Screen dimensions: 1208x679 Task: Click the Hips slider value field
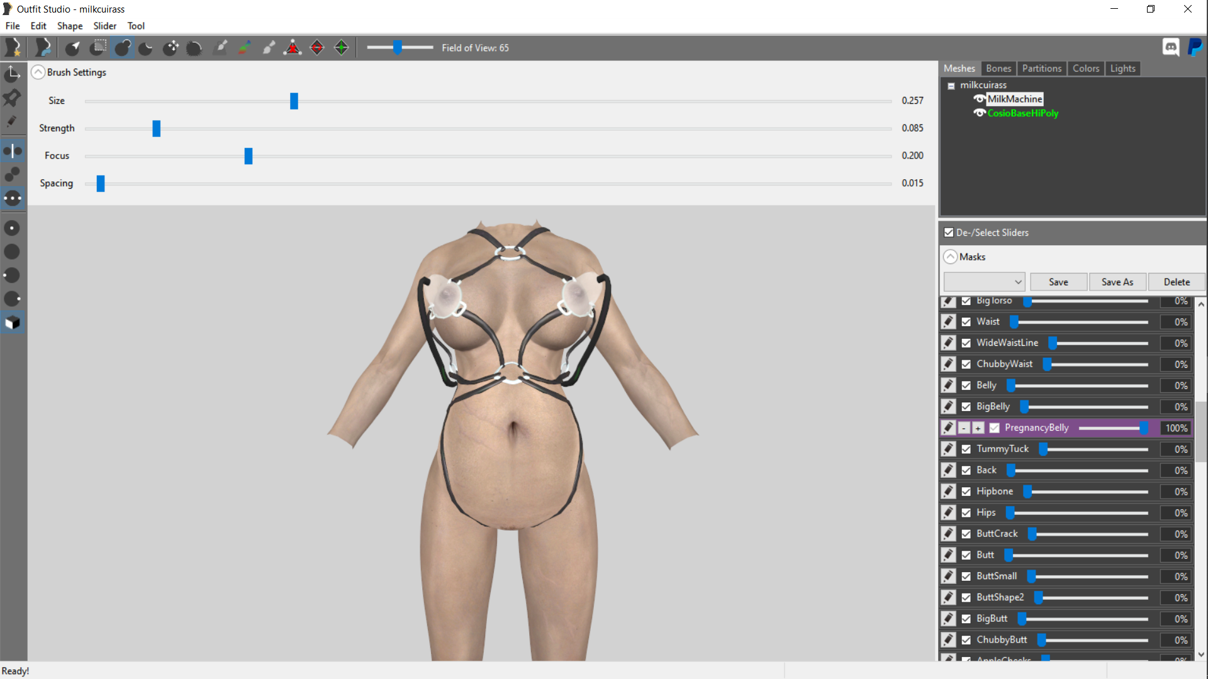[x=1175, y=513]
